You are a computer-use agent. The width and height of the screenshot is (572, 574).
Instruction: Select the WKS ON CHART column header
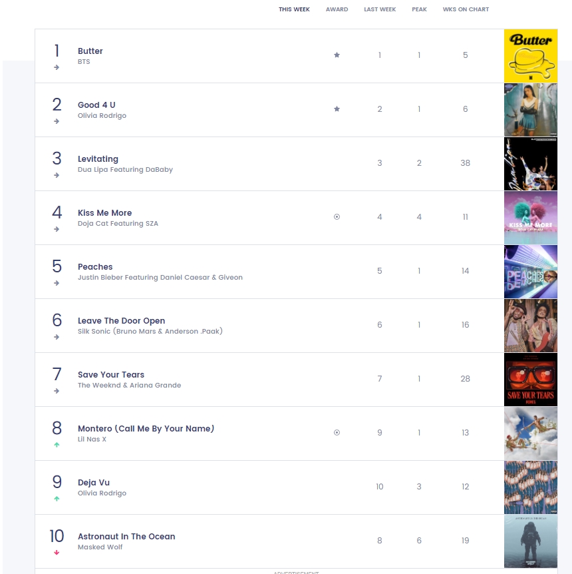466,9
